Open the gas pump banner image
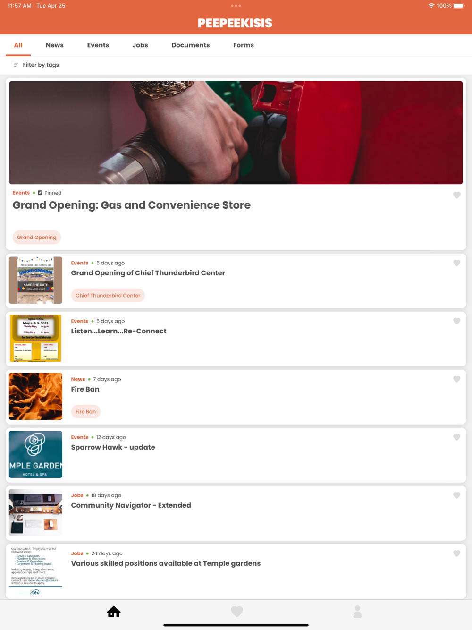This screenshot has height=630, width=472. click(236, 133)
